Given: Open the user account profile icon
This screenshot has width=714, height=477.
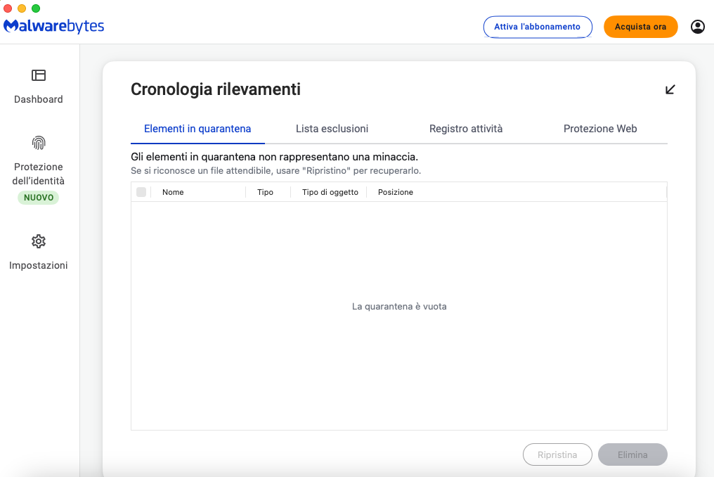Looking at the screenshot, I should click(x=698, y=27).
